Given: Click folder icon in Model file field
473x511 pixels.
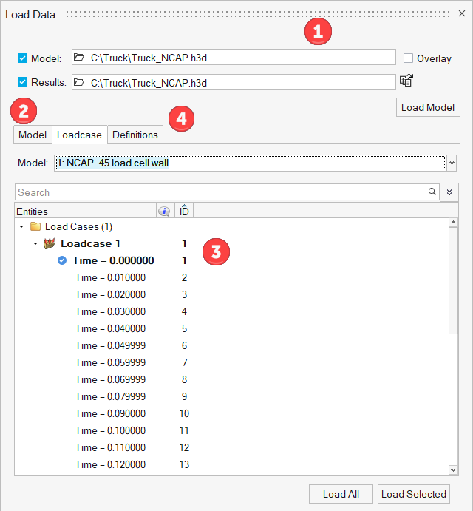Looking at the screenshot, I should (79, 58).
